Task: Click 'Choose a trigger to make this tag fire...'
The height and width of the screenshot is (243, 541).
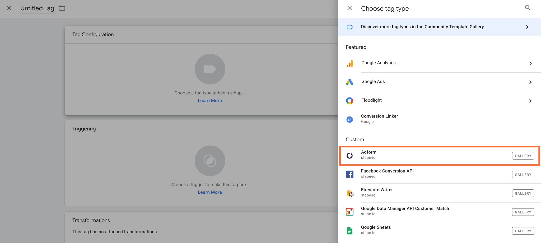Action: (x=210, y=185)
